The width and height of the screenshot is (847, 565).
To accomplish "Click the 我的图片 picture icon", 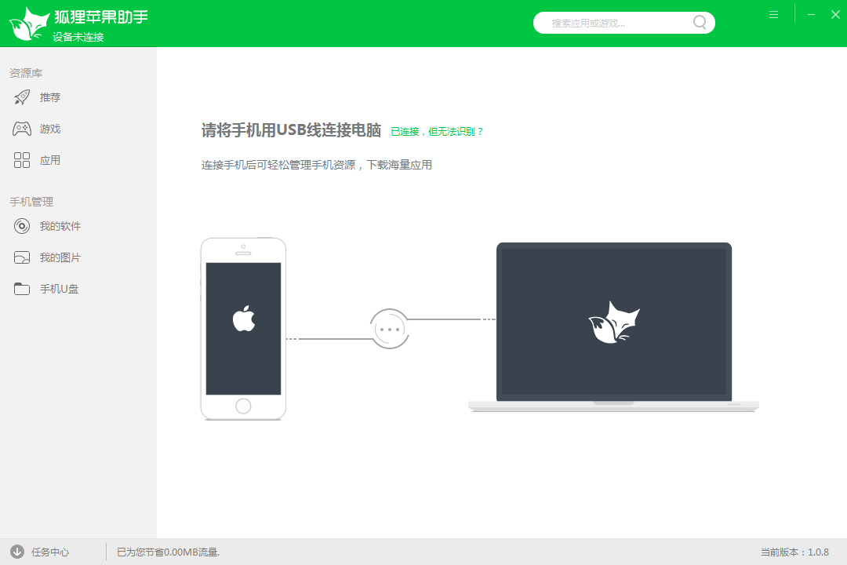I will (x=22, y=257).
